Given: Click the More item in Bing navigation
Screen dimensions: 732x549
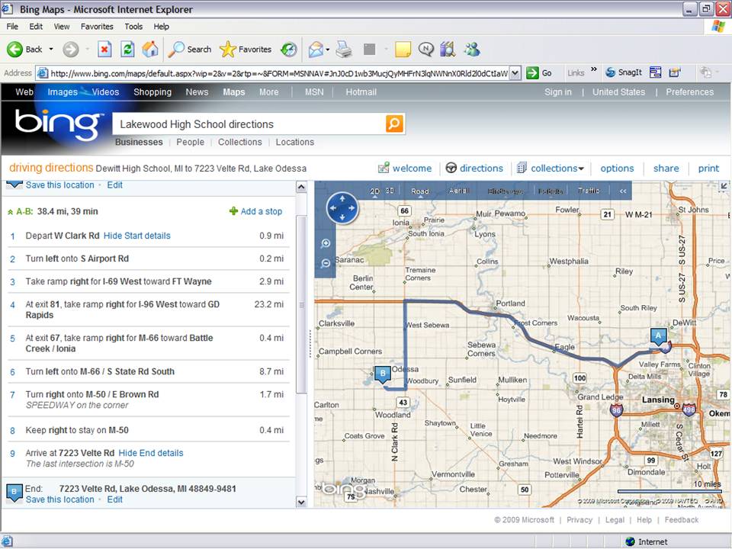Looking at the screenshot, I should point(269,92).
